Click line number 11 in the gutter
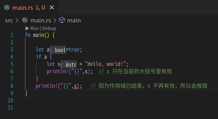 [10, 108]
